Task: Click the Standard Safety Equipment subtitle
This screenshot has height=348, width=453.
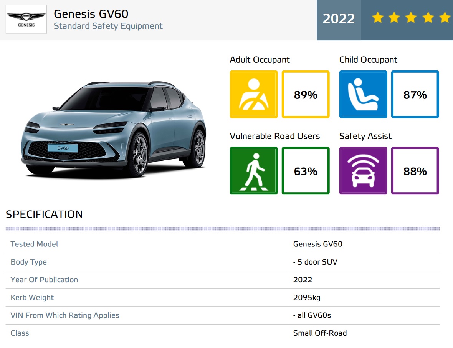Action: 108,26
